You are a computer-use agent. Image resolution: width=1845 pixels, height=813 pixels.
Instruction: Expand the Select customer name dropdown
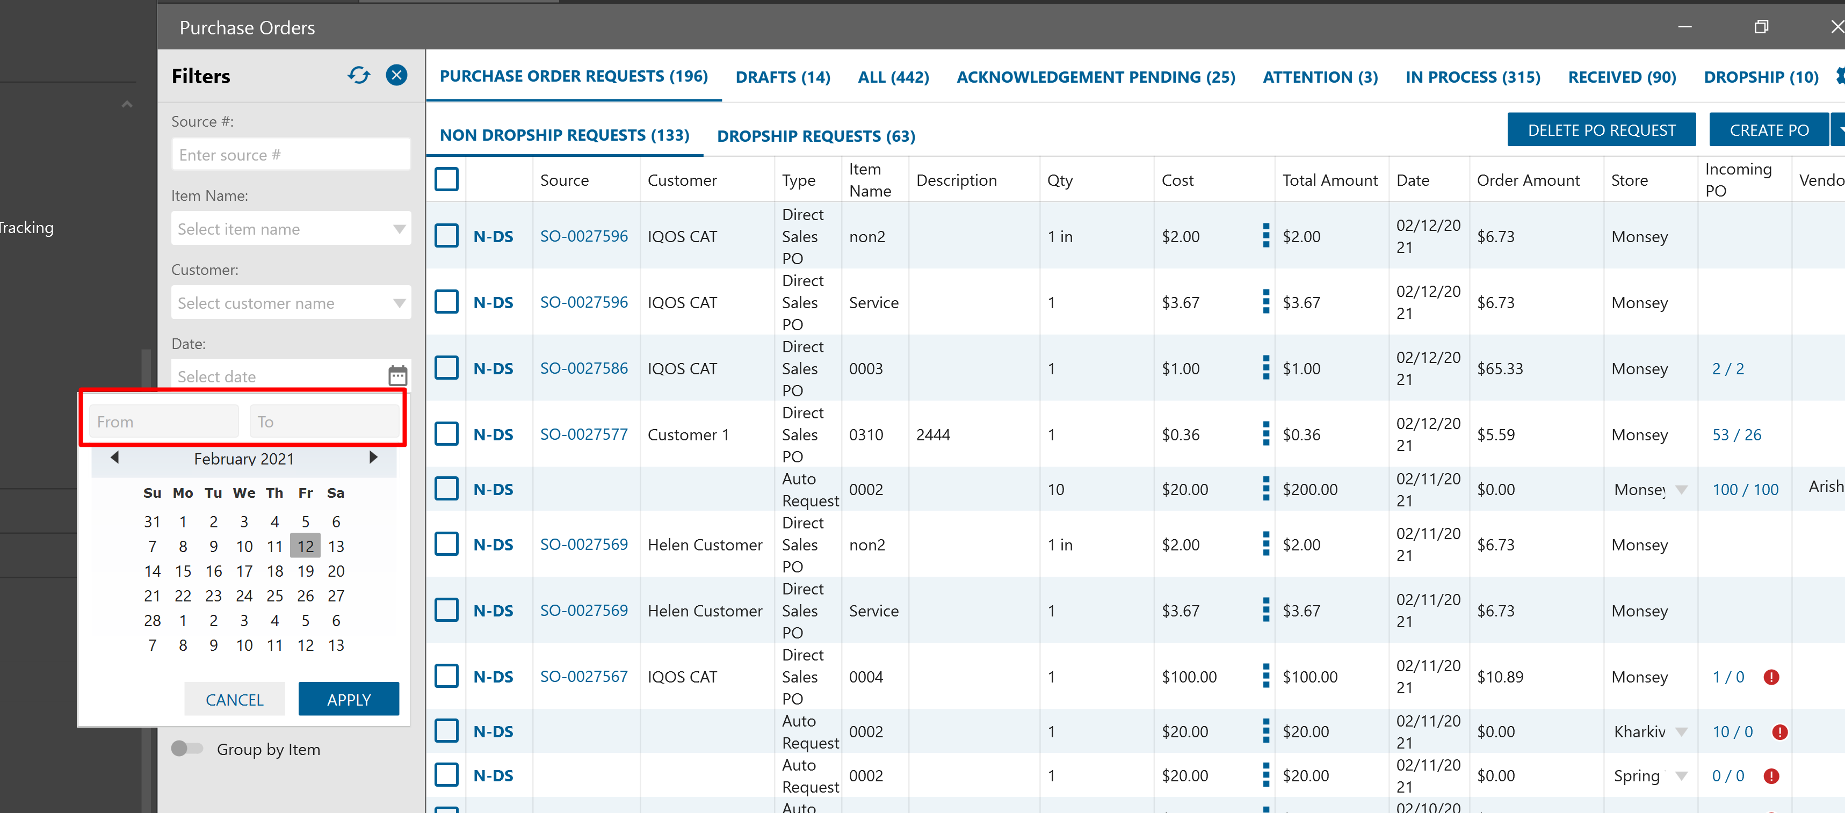tap(399, 303)
